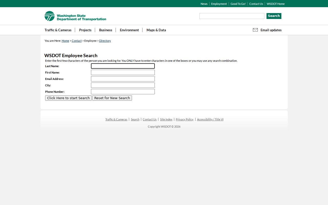The width and height of the screenshot is (328, 205).
Task: Open the footer Privacy Policy link
Action: [184, 119]
